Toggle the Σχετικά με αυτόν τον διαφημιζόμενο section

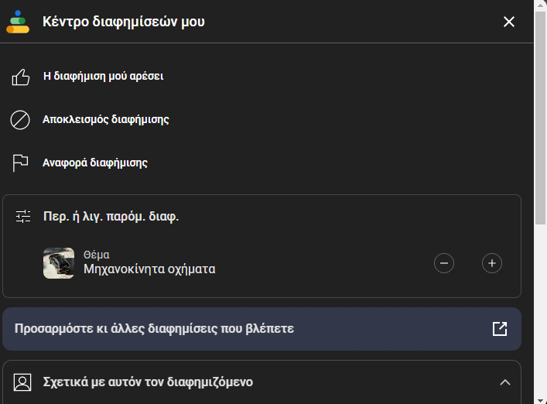pos(262,382)
